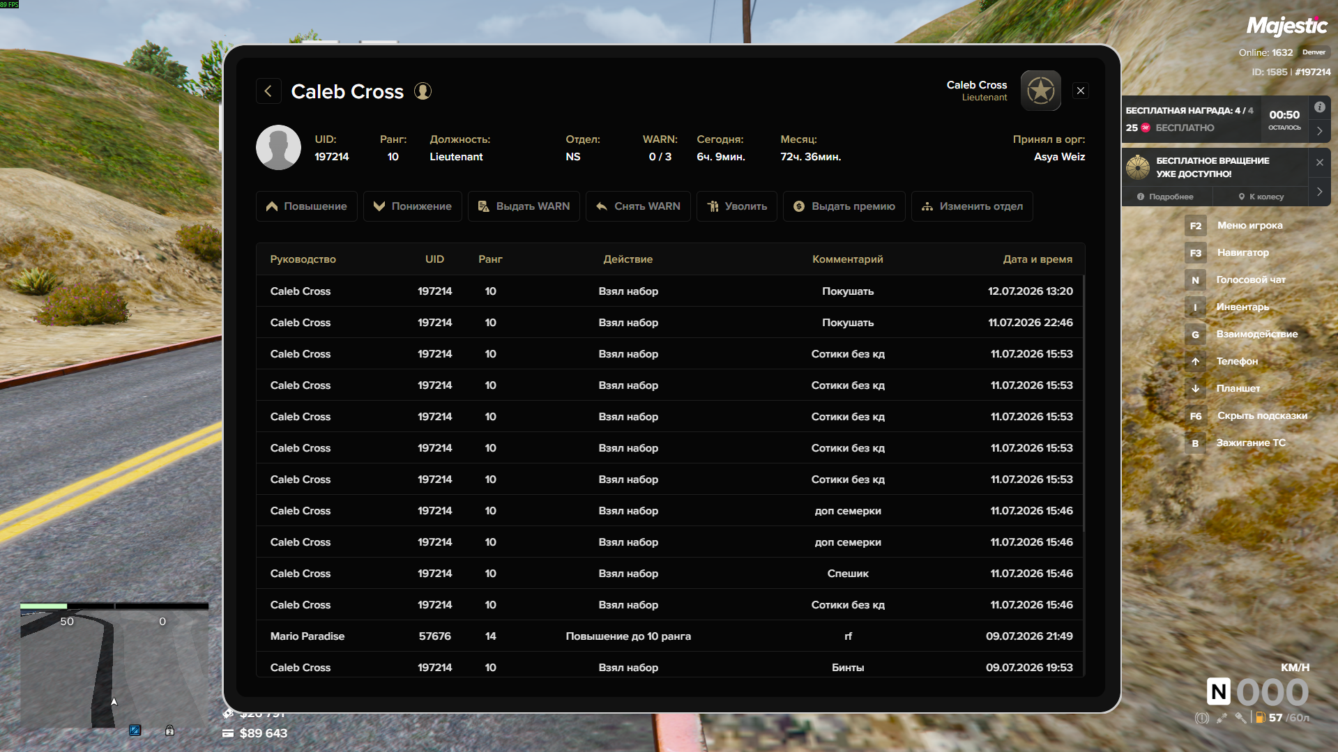Click the I key hint for Инвентарь
The width and height of the screenshot is (1338, 752).
[1196, 307]
